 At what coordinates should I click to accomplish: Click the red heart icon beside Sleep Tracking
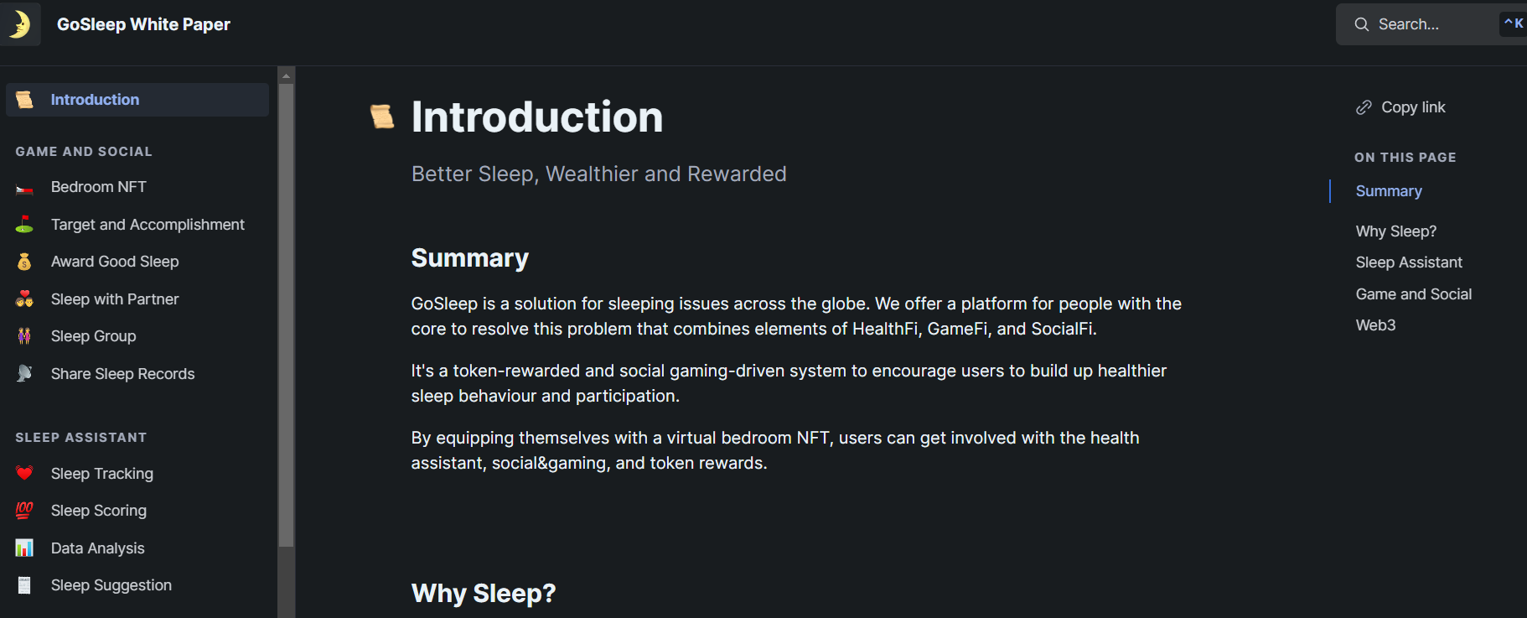[24, 474]
